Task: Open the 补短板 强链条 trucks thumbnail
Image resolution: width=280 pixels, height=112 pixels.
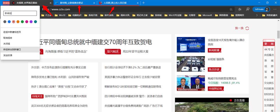Action: pyautogui.click(x=191, y=64)
